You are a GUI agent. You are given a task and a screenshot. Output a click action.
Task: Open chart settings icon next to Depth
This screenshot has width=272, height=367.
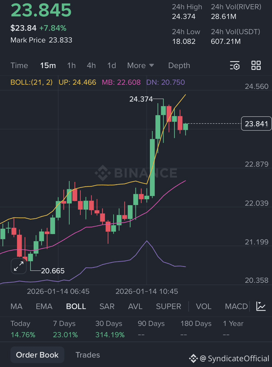click(235, 65)
